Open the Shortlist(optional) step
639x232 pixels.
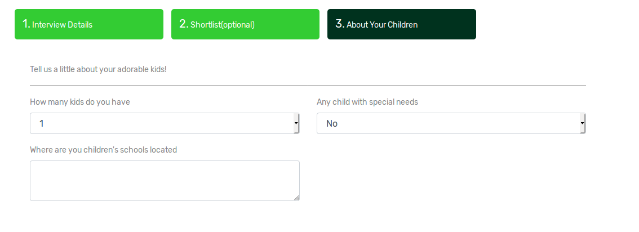[245, 24]
